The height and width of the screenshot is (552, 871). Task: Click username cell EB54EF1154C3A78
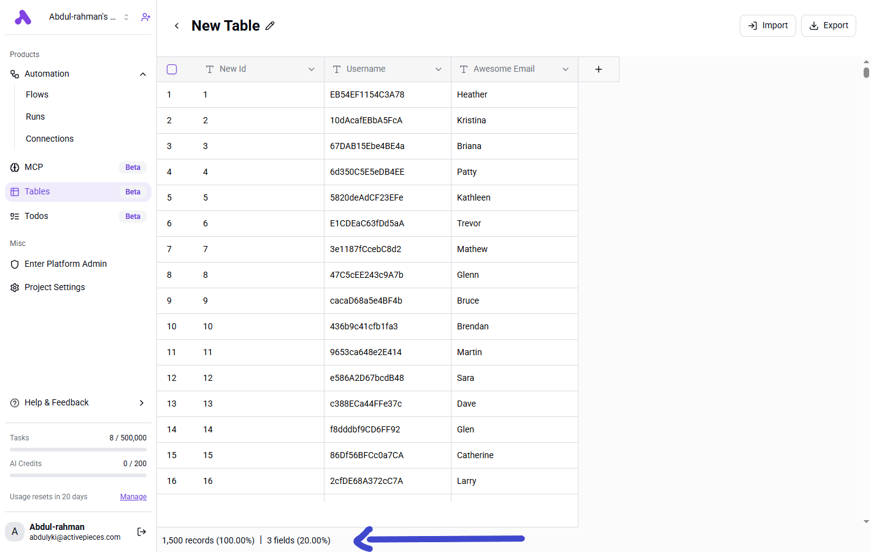[388, 94]
